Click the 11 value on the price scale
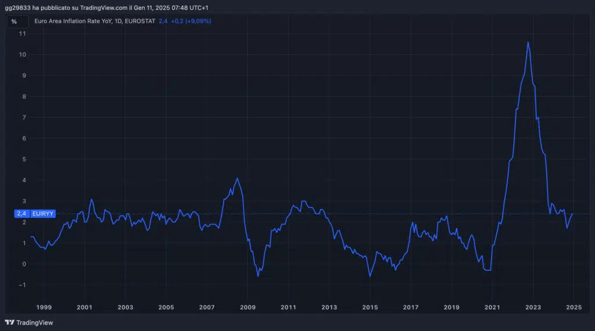 pos(23,34)
